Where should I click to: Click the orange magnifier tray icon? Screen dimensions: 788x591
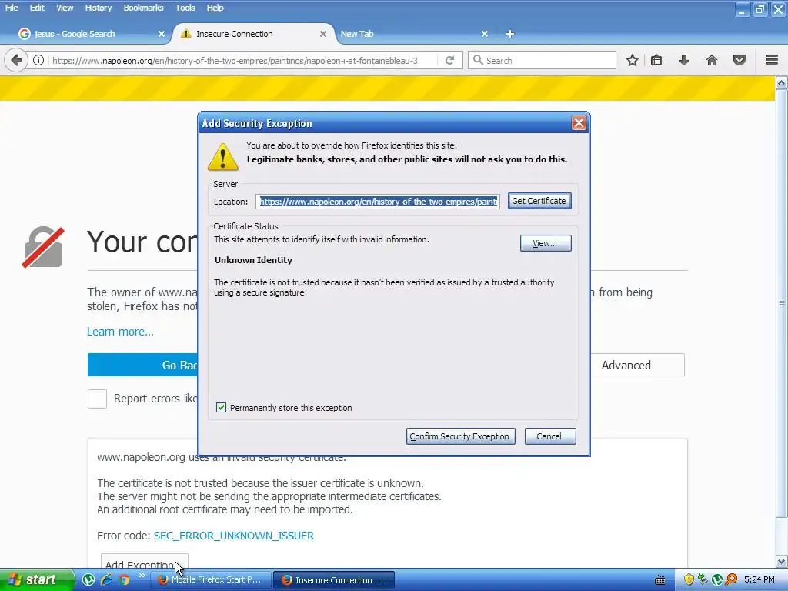pyautogui.click(x=732, y=579)
